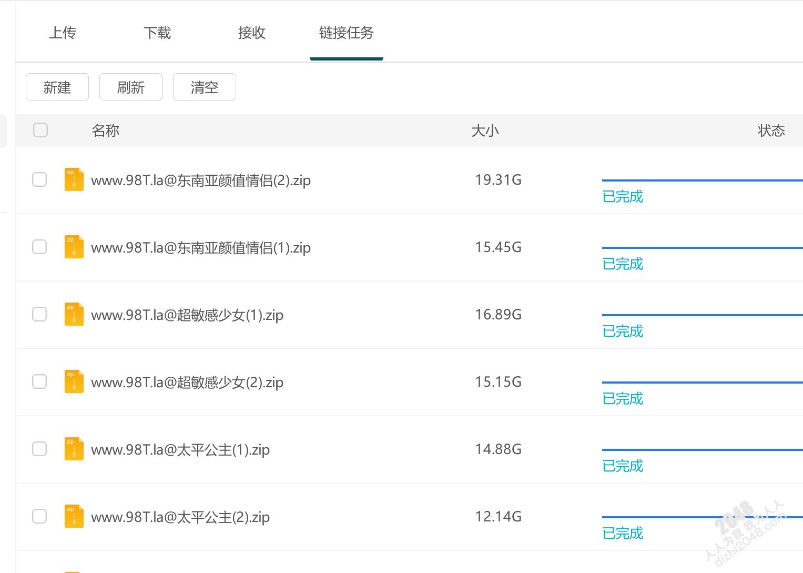803x573 pixels.
Task: Click the 名称 column header
Action: (106, 130)
